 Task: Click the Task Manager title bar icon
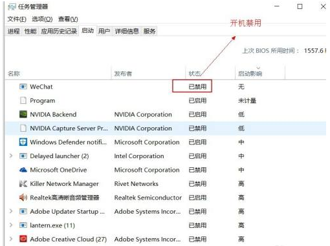(x=12, y=6)
